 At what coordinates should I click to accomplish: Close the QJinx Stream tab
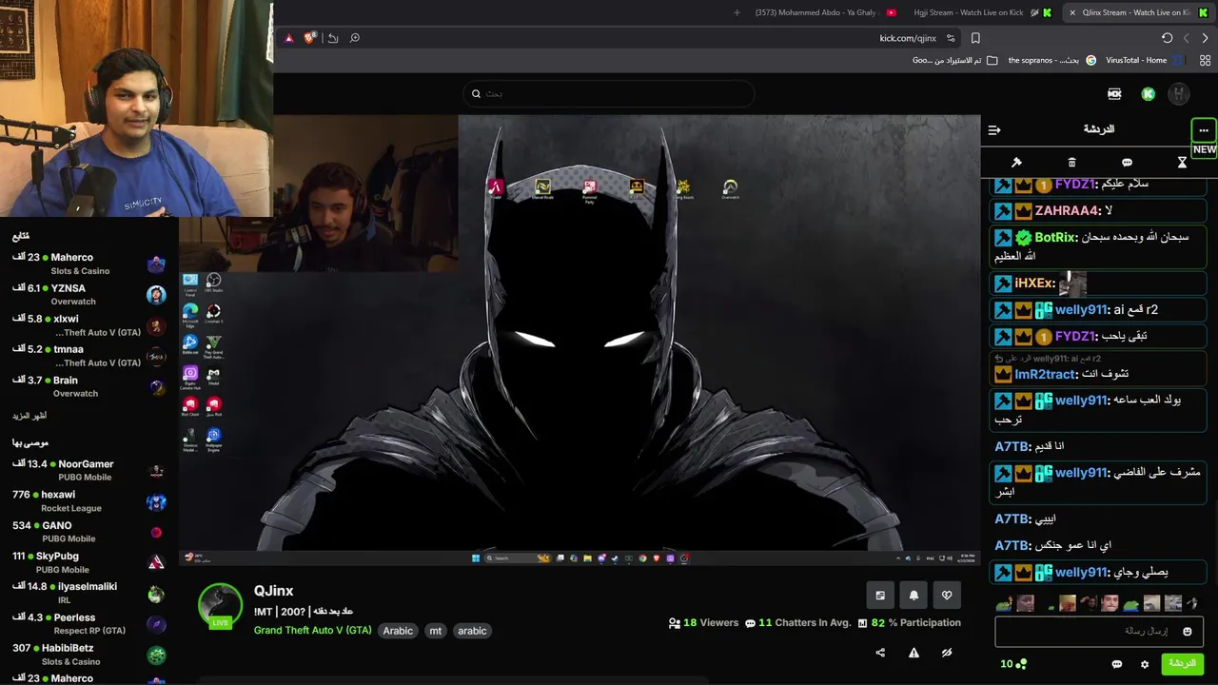[x=1072, y=12]
